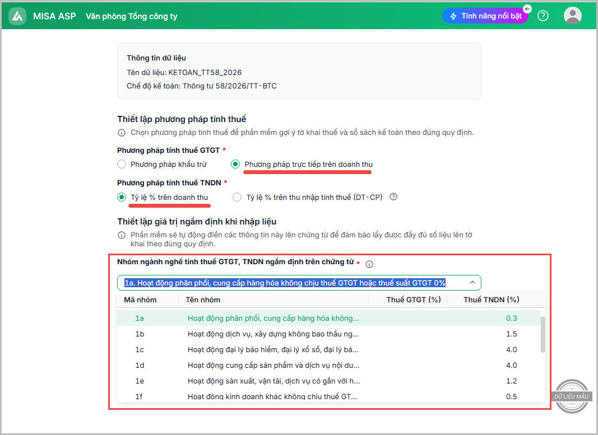Click the Mã nhóm column header
The width and height of the screenshot is (598, 435).
coord(140,300)
